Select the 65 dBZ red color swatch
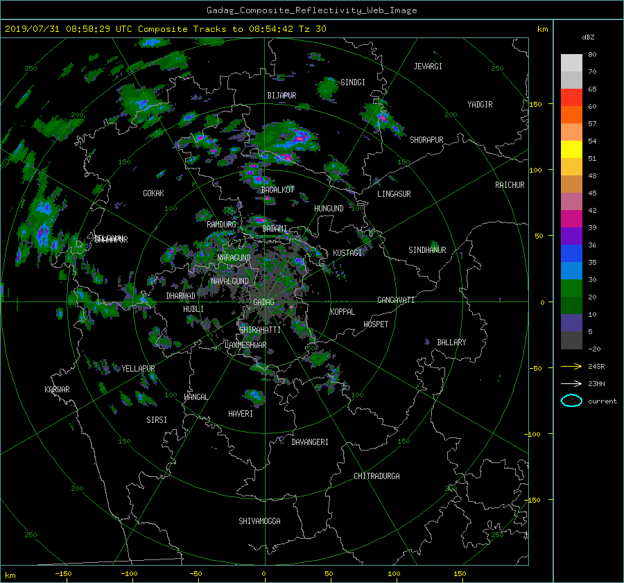 pyautogui.click(x=571, y=97)
